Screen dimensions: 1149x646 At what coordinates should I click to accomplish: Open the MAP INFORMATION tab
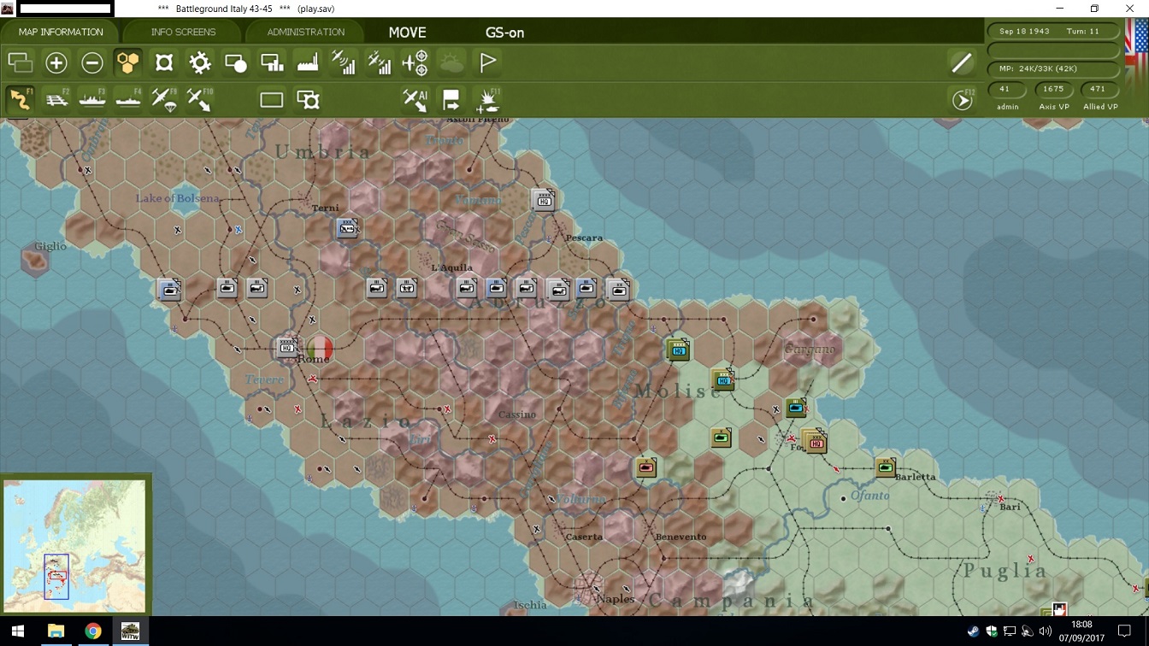click(x=61, y=32)
